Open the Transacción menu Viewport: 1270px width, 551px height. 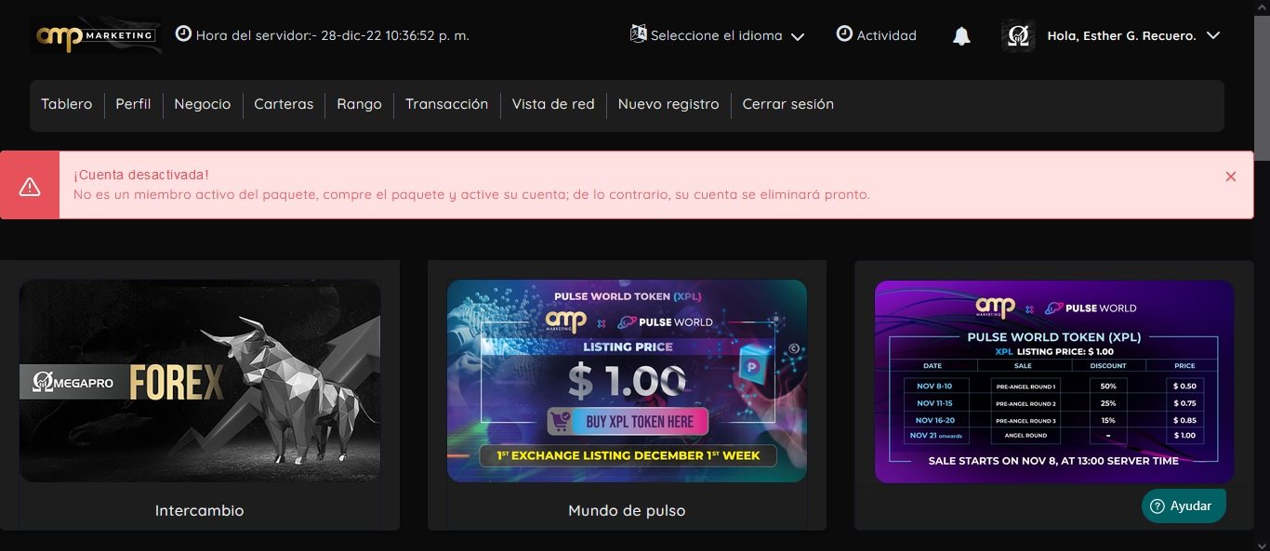[446, 104]
